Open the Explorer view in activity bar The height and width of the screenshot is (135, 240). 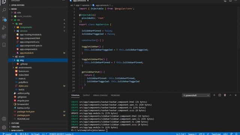point(4,1)
